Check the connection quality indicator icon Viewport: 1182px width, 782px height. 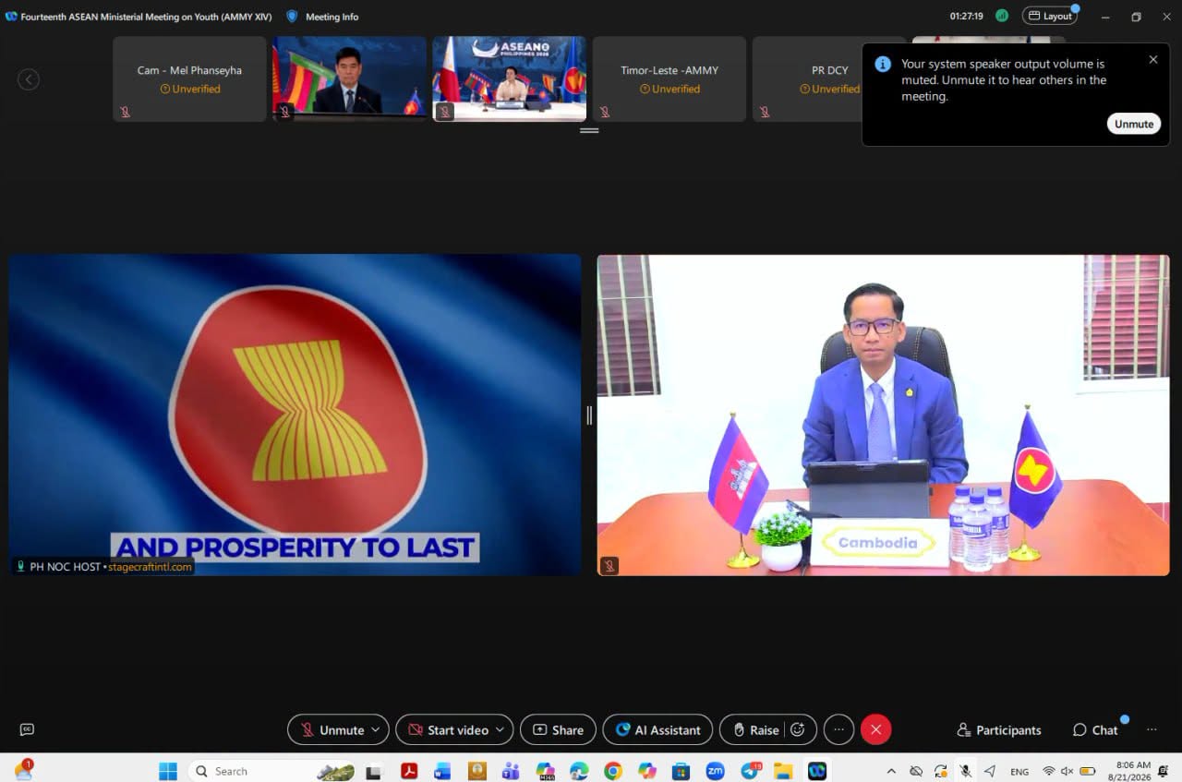coord(1001,17)
